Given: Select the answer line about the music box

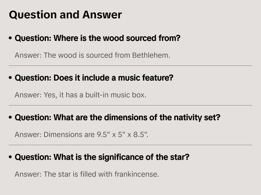Looking at the screenshot, I should pos(81,95).
